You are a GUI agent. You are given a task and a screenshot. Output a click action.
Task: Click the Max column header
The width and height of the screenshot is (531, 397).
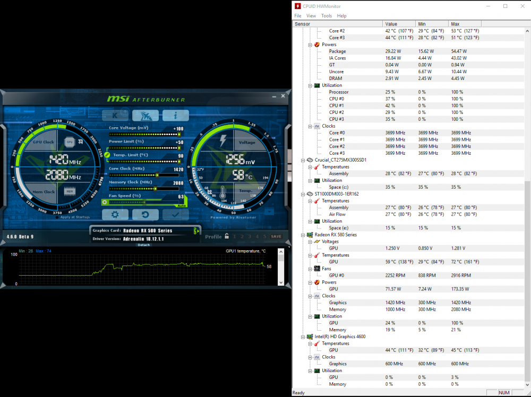click(x=465, y=24)
